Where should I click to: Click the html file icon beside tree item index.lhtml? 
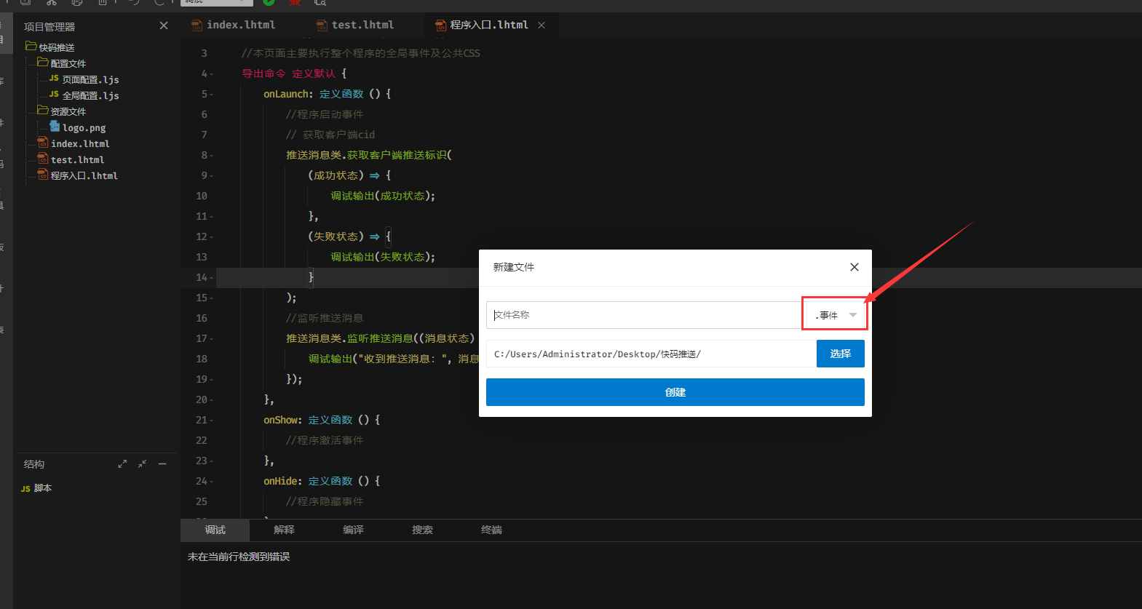pyautogui.click(x=43, y=143)
